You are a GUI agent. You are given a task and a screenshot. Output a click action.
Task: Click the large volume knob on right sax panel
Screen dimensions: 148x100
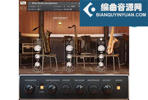tap(101, 48)
